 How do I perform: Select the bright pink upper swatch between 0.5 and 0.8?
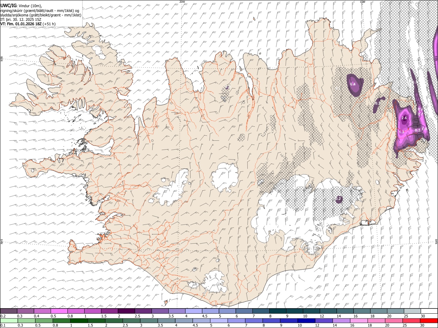59,311
